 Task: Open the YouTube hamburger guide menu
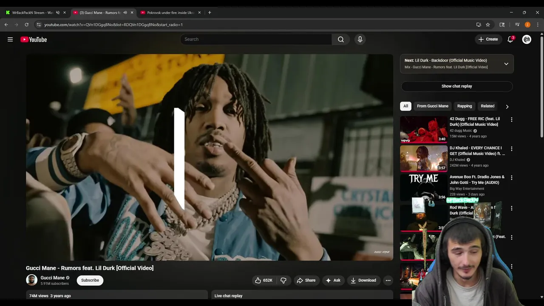10,40
